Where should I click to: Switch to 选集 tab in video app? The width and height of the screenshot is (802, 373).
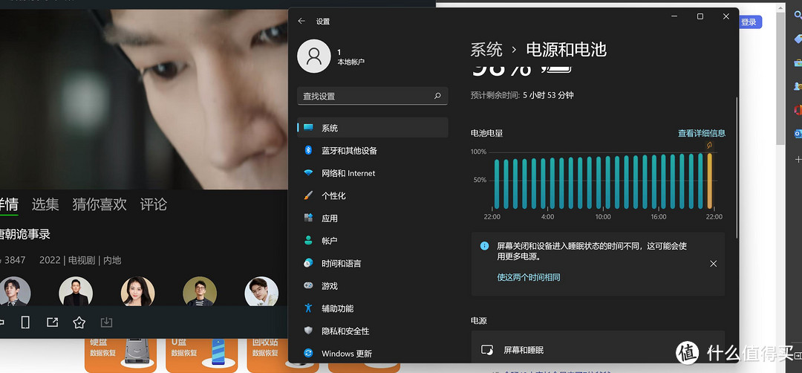coord(45,204)
